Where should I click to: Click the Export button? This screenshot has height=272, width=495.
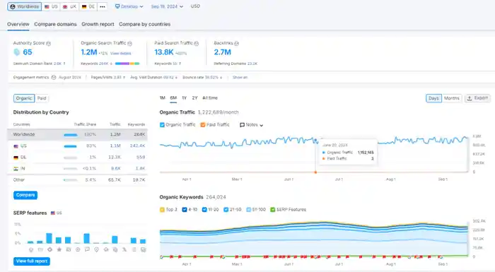pyautogui.click(x=477, y=98)
